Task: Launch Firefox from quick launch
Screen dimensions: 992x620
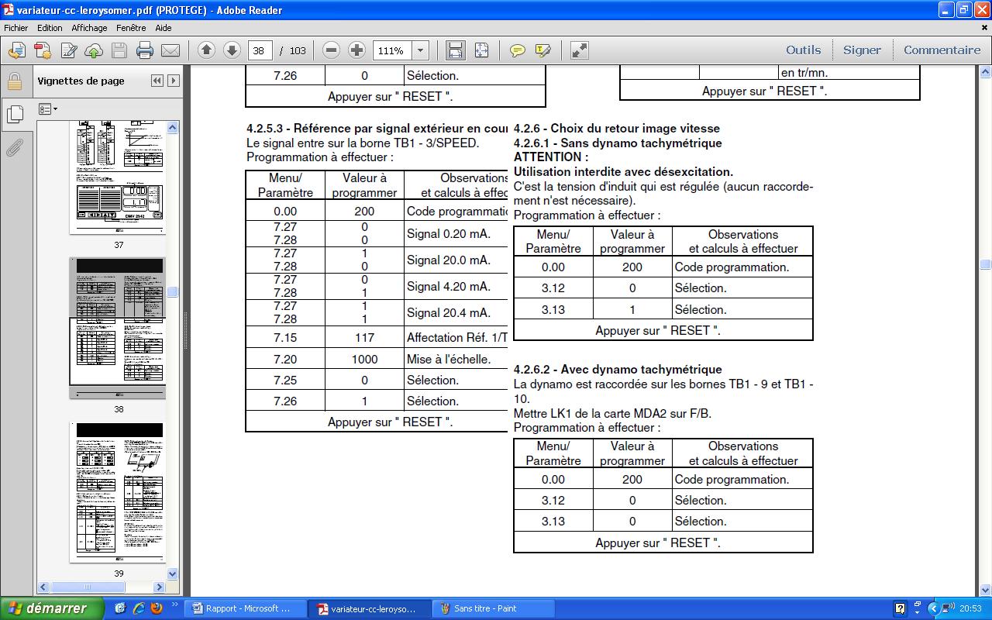Action: click(156, 608)
